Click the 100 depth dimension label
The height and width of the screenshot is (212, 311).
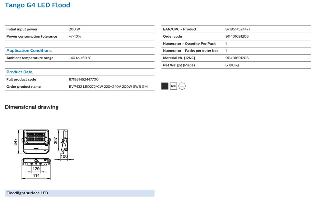click(x=64, y=156)
